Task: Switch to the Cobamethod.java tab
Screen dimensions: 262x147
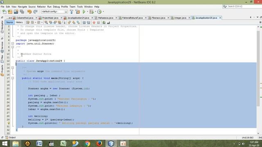Action: [25, 18]
